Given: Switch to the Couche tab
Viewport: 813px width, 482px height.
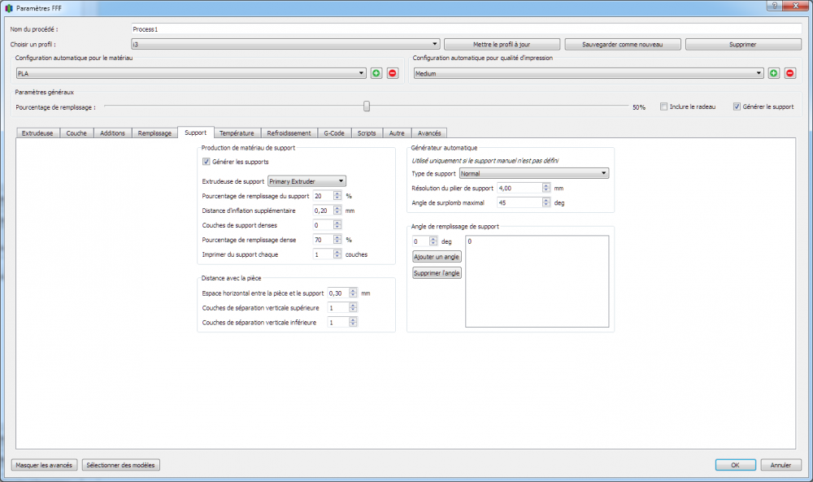Looking at the screenshot, I should 76,133.
